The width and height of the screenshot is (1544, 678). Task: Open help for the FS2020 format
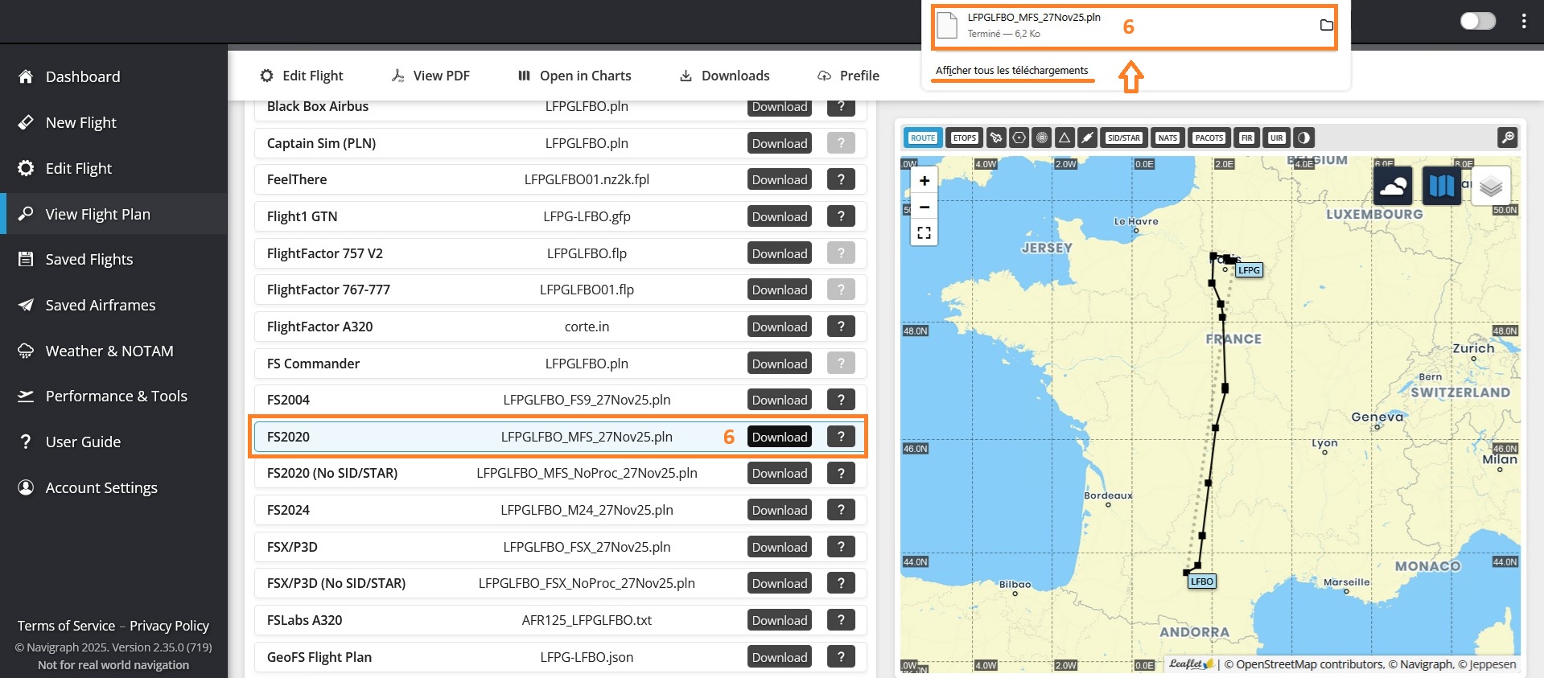coord(841,437)
